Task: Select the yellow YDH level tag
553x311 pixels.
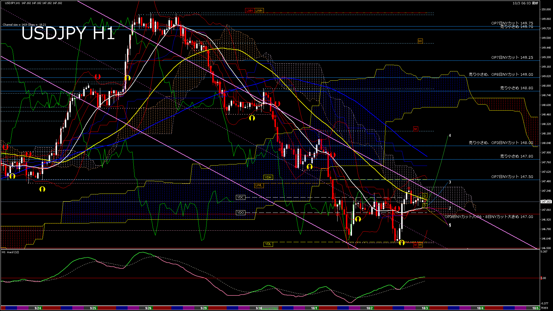Action: [x=268, y=177]
